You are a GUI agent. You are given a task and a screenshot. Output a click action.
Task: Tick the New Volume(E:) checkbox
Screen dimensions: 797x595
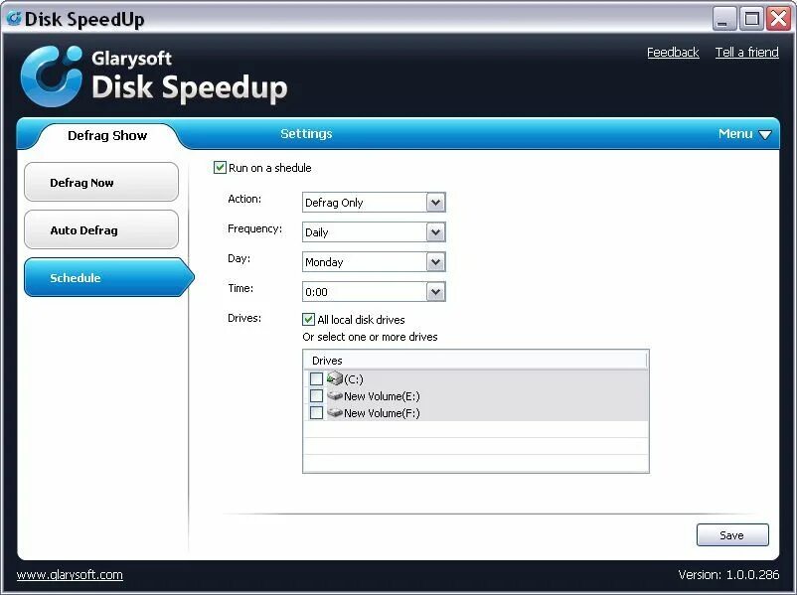tap(316, 395)
